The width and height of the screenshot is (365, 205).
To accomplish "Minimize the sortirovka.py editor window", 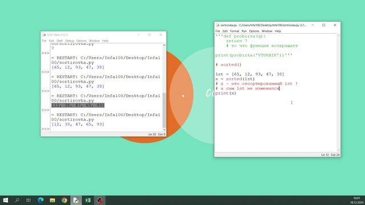I will [313, 25].
